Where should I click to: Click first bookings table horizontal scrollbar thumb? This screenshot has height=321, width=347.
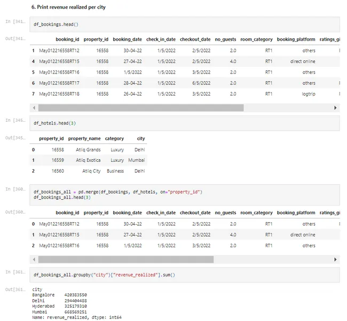coord(141,108)
